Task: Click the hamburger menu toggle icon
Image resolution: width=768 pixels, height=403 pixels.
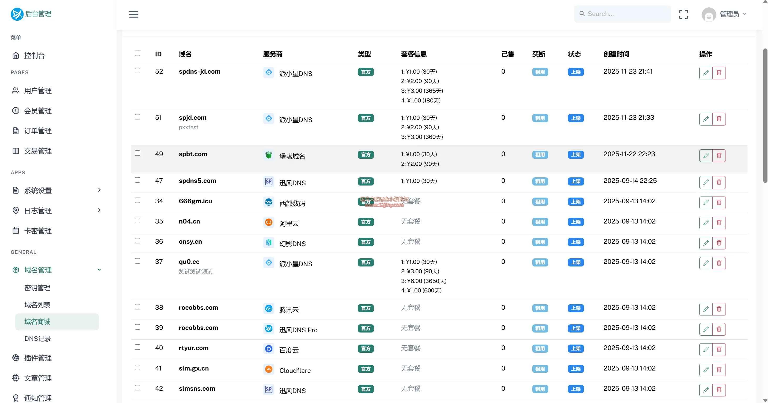Action: point(133,14)
